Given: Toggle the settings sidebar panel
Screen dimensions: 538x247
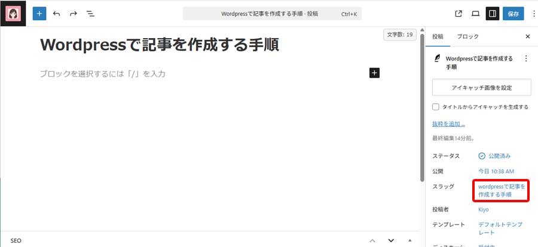Looking at the screenshot, I should [493, 14].
